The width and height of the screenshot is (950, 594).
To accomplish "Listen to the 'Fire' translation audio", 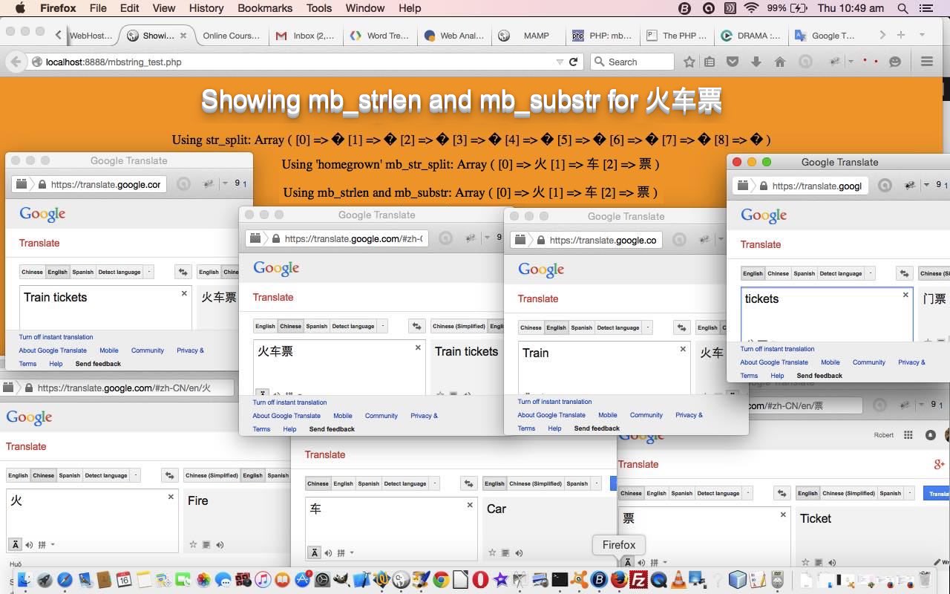I will point(220,545).
